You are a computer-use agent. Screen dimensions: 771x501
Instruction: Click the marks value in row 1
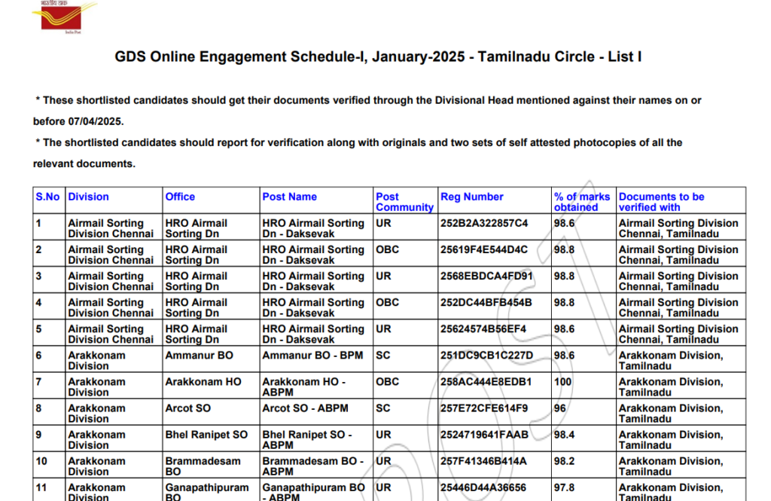tap(565, 224)
